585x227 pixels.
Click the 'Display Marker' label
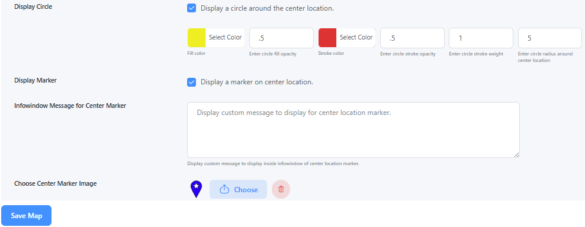coord(36,80)
